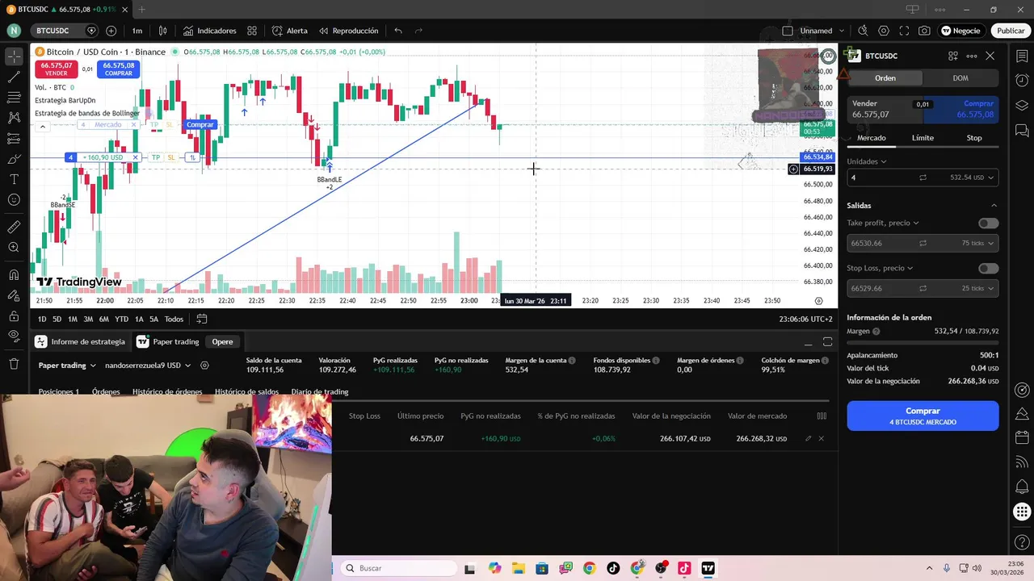Open the 75 ticks dropdown
This screenshot has width=1034, height=581.
pos(977,243)
